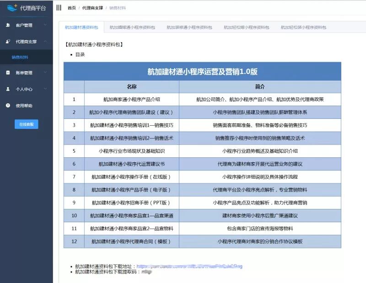This screenshot has width=366, height=283.
Task: Toggle the sidebar collapse hamburger icon
Action: (x=59, y=8)
